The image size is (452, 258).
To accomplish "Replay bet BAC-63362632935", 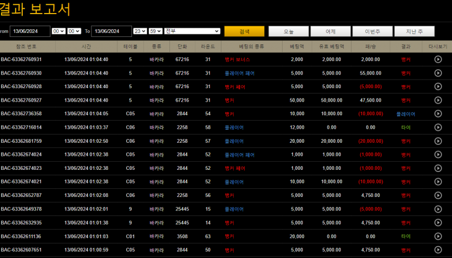I will (x=438, y=223).
